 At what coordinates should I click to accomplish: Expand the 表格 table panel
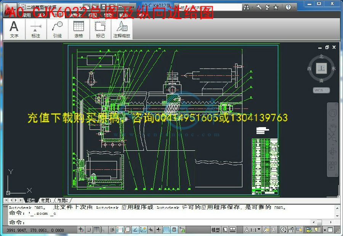coord(79,29)
